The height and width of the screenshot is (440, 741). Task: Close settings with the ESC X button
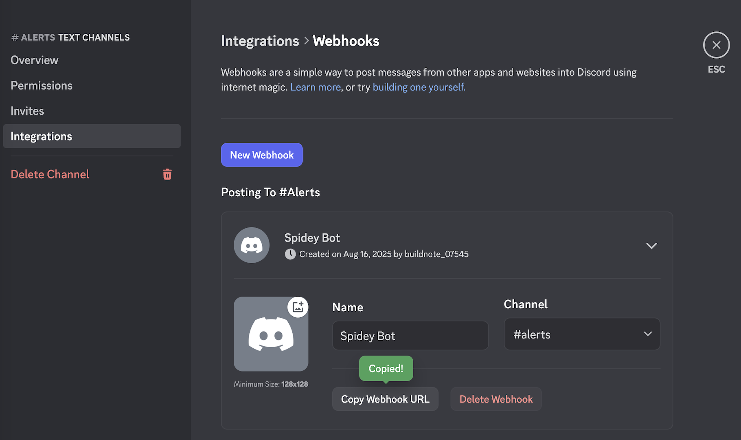pos(716,45)
